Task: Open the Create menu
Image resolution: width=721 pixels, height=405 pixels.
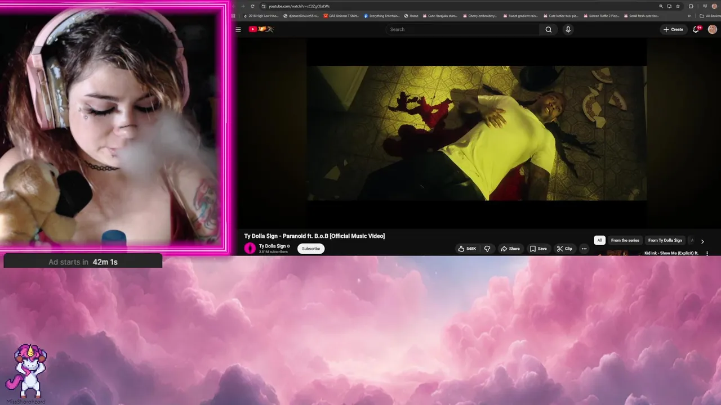Action: [673, 29]
